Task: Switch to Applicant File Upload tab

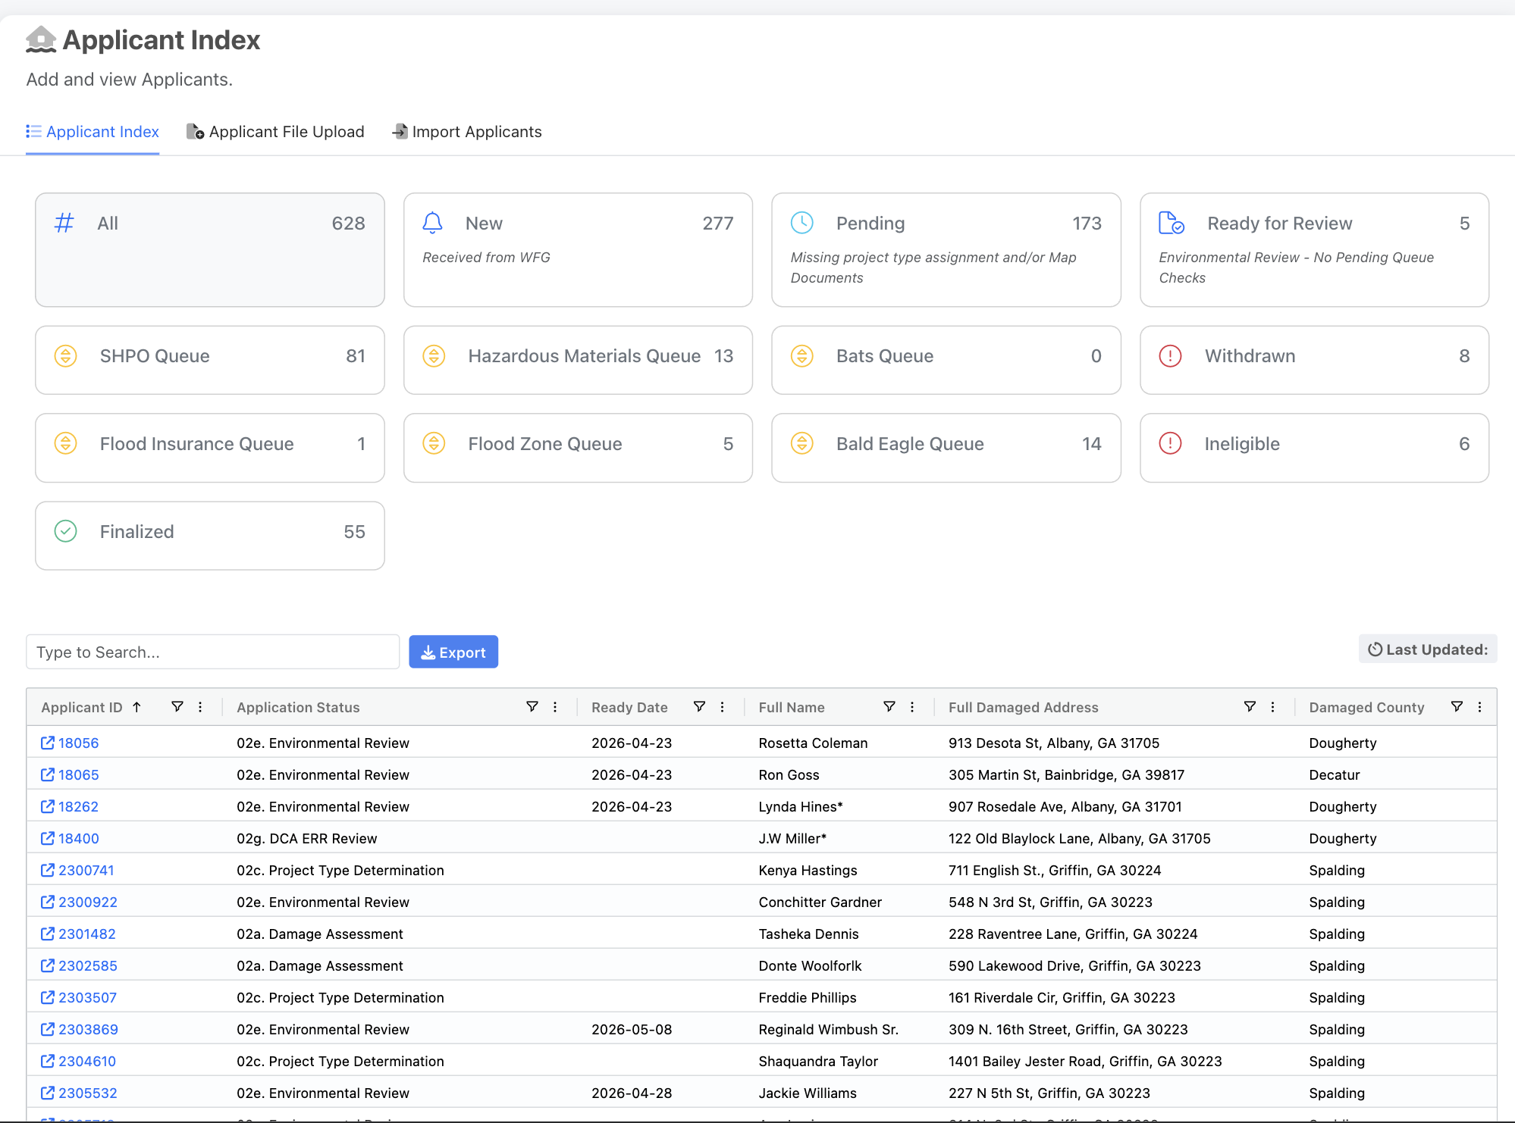Action: (x=275, y=132)
